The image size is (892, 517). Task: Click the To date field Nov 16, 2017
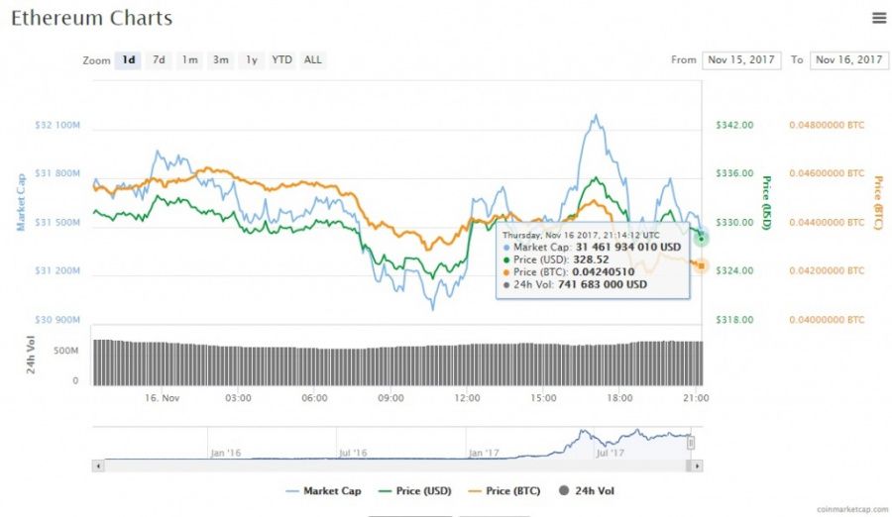(848, 59)
